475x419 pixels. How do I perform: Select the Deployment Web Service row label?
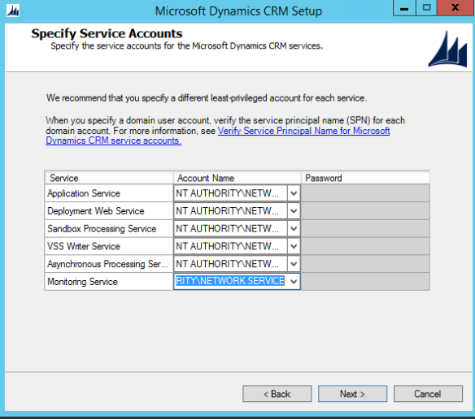click(96, 211)
